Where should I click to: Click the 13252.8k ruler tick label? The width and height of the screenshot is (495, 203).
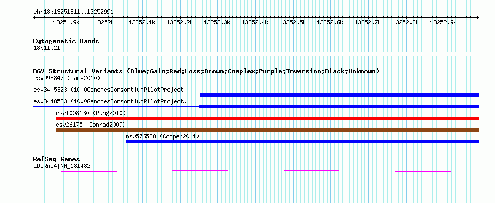(405, 22)
